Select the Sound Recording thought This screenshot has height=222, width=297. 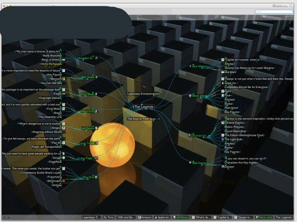[x=235, y=131]
